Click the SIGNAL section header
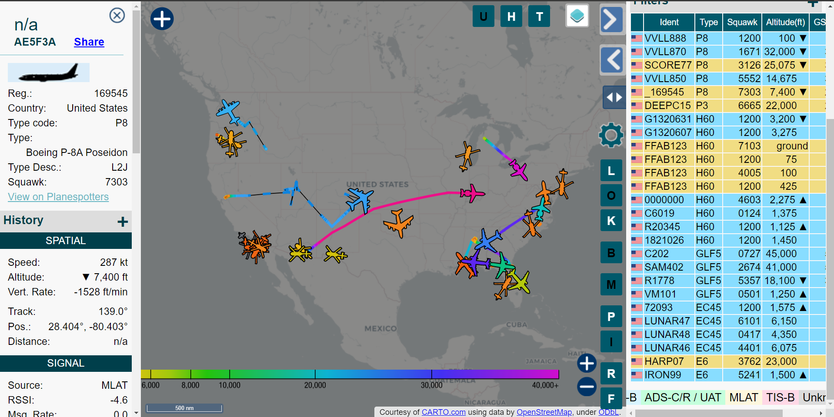The width and height of the screenshot is (834, 417). point(66,363)
